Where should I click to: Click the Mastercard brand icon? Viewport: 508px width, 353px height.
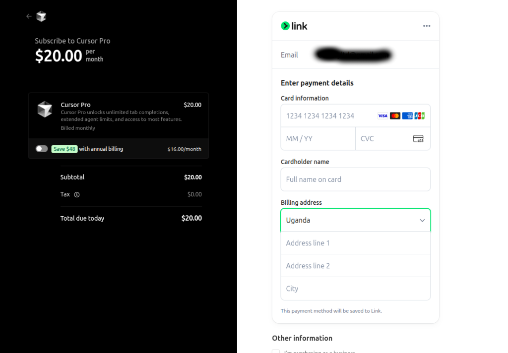pyautogui.click(x=395, y=116)
